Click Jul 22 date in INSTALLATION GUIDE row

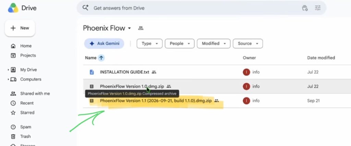pos(313,72)
